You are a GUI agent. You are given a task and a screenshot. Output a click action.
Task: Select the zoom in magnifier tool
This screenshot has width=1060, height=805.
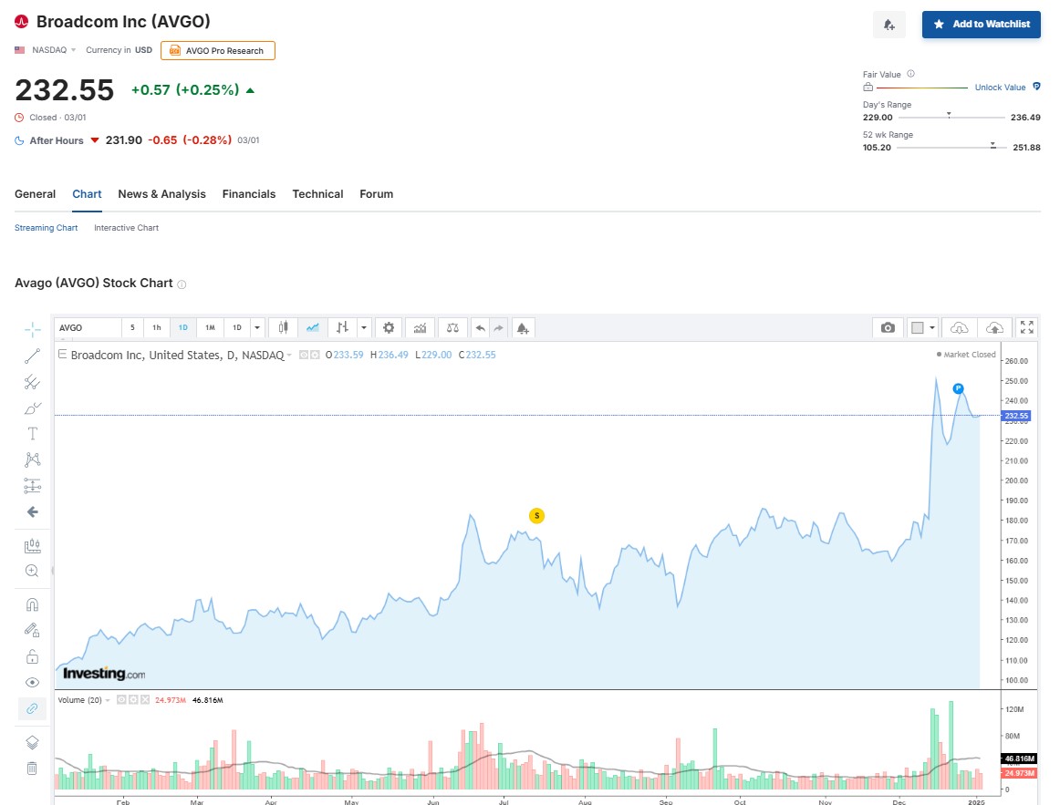33,572
